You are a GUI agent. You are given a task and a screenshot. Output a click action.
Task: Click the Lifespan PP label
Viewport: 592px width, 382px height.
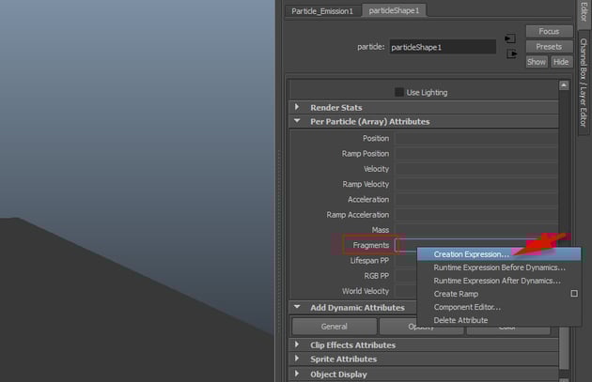click(x=369, y=261)
